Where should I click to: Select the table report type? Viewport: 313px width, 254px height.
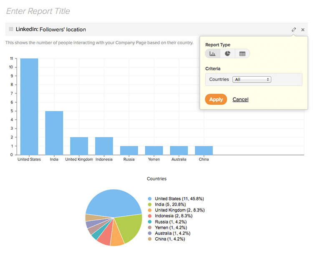[242, 54]
